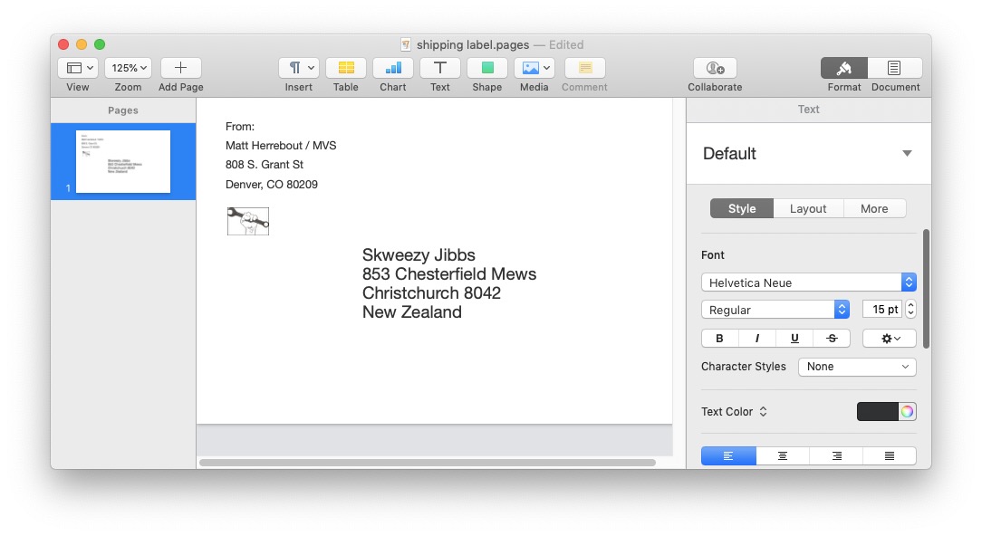Toggle italic formatting
The image size is (982, 536).
pyautogui.click(x=756, y=338)
